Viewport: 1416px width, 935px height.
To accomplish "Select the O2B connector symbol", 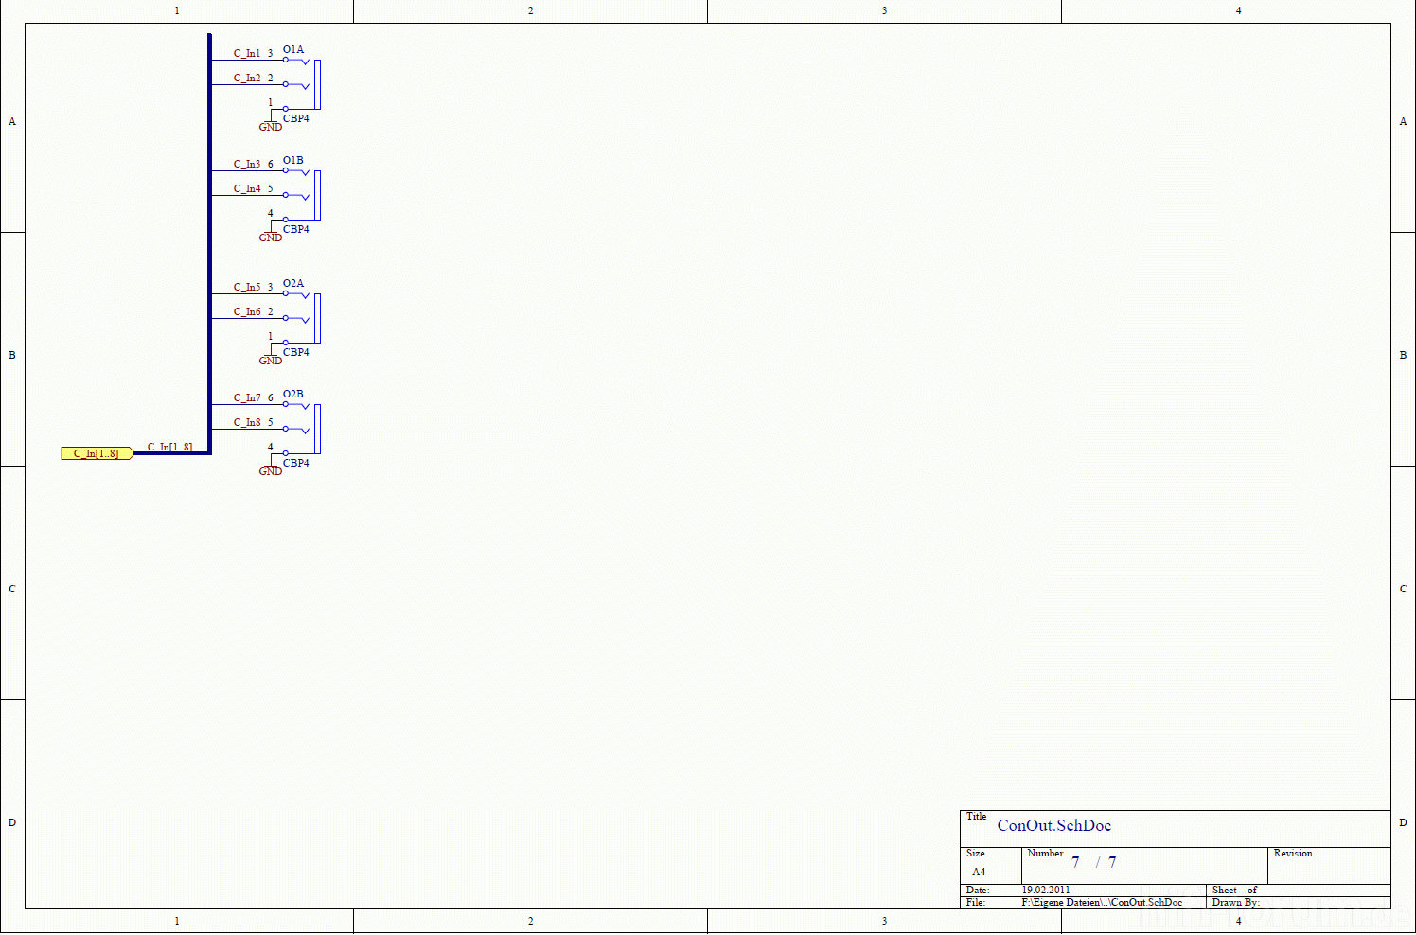I will click(303, 429).
